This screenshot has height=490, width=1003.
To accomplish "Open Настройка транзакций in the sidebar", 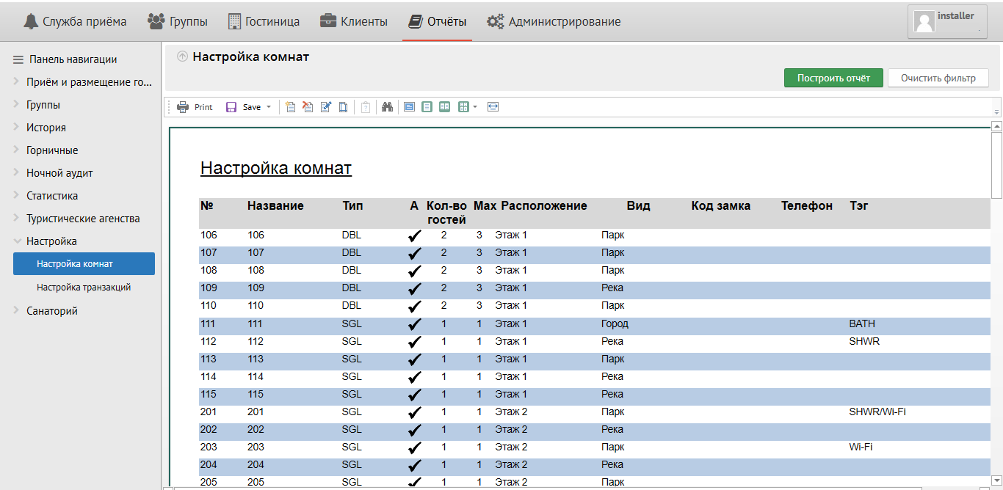I will click(x=84, y=288).
